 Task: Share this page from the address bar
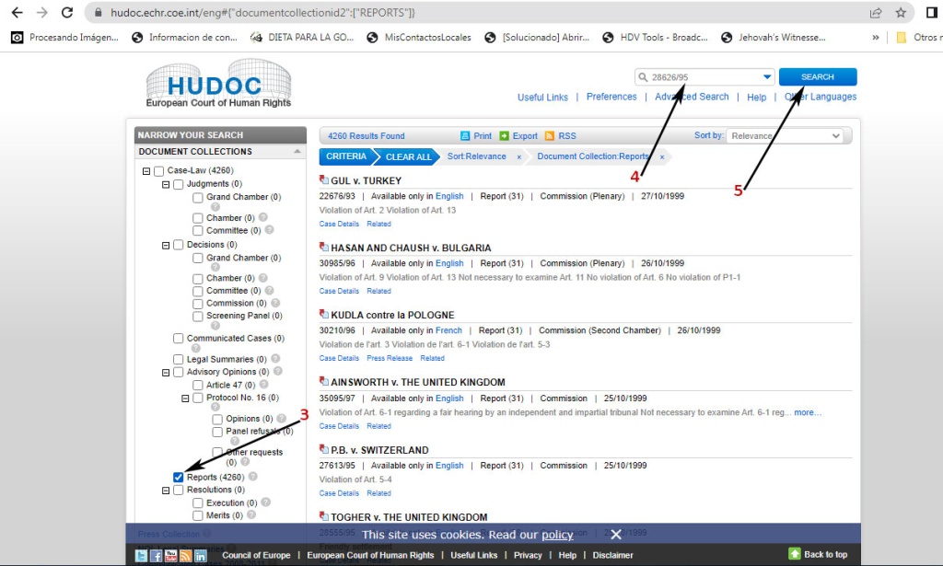coord(876,13)
